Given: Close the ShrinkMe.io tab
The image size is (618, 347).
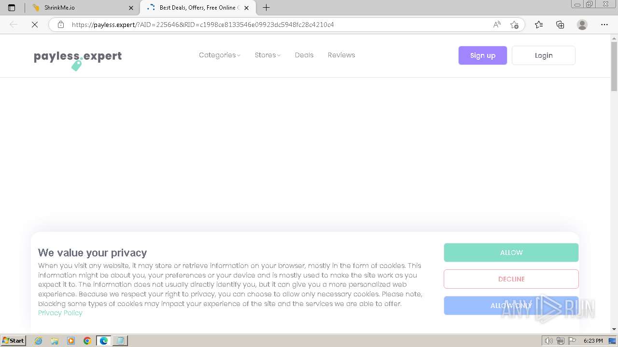Looking at the screenshot, I should click(131, 8).
